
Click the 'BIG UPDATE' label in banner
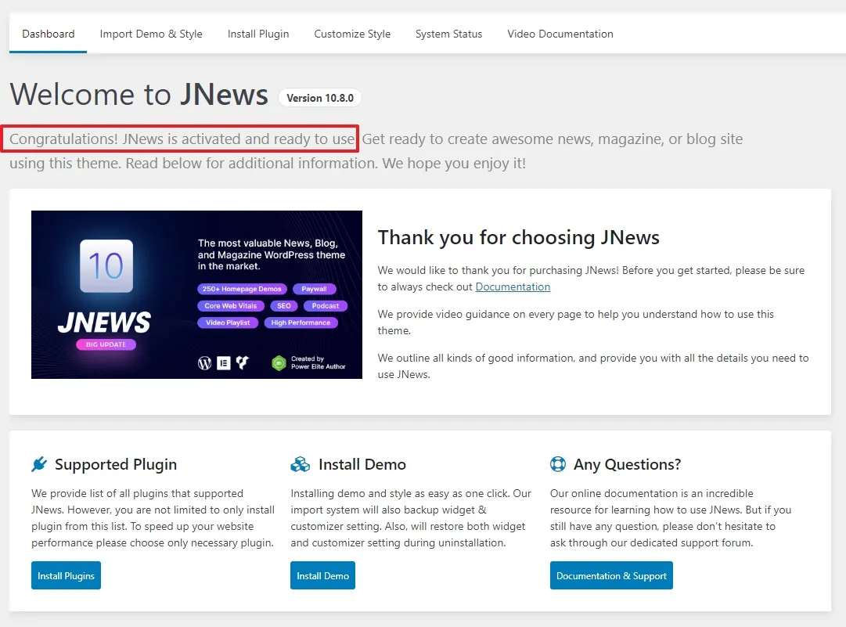[x=106, y=344]
